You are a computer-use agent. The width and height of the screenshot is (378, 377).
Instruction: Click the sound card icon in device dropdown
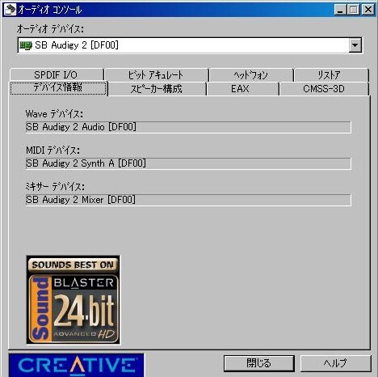click(x=26, y=45)
